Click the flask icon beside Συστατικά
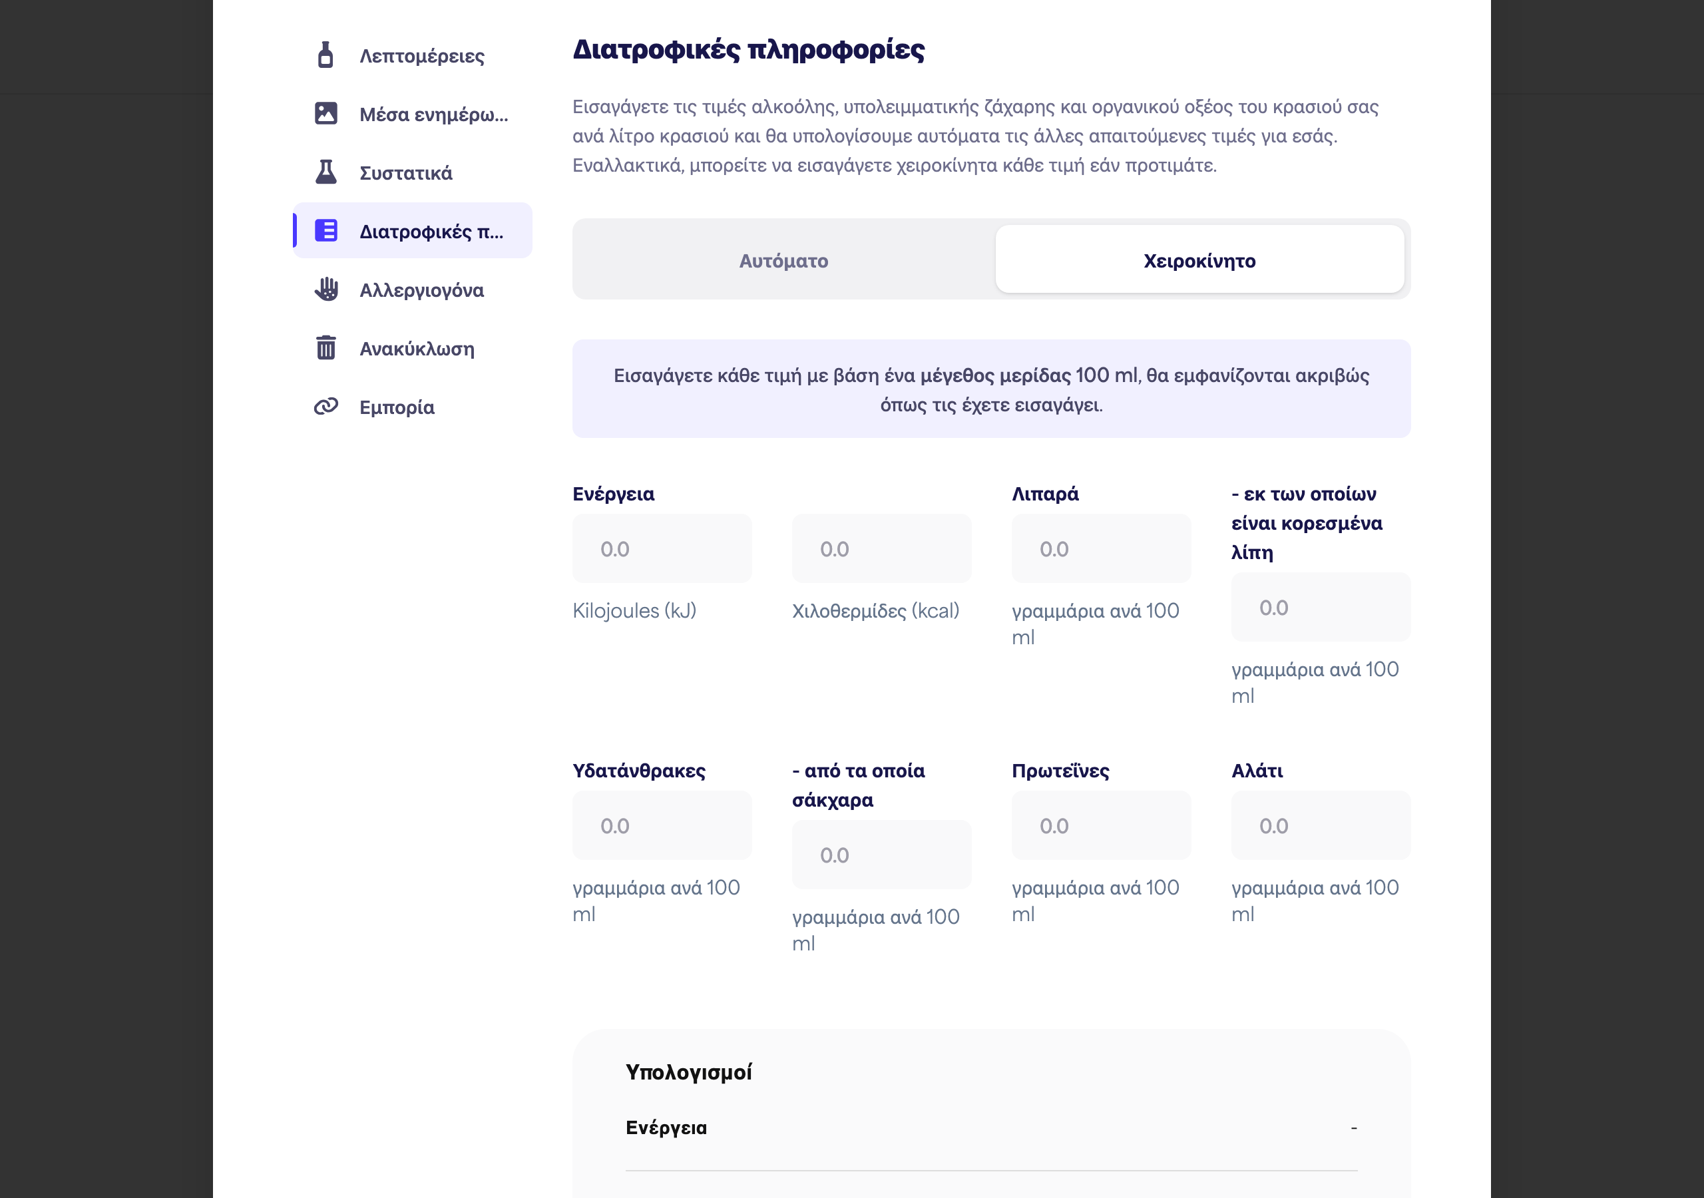Screen dimensions: 1704x1198 [x=325, y=172]
